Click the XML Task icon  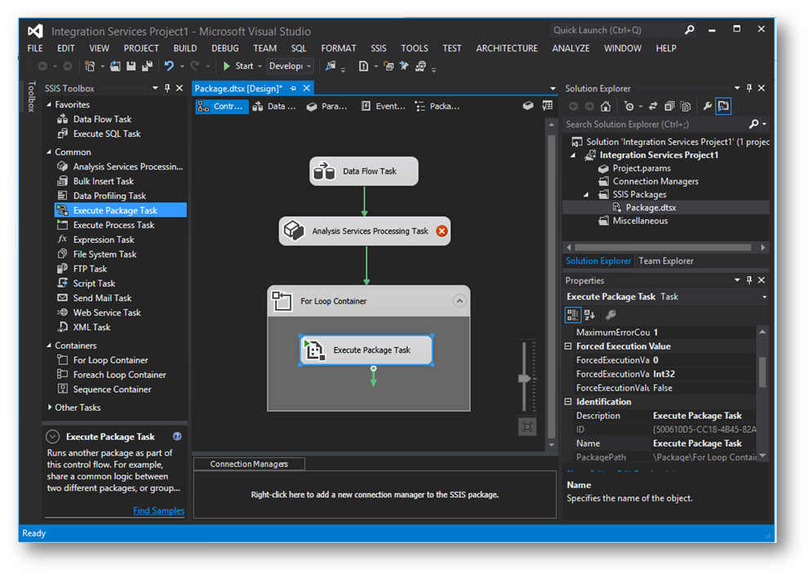(x=63, y=327)
